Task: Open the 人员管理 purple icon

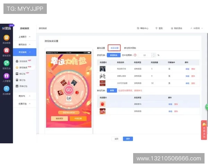Action: 6,76
